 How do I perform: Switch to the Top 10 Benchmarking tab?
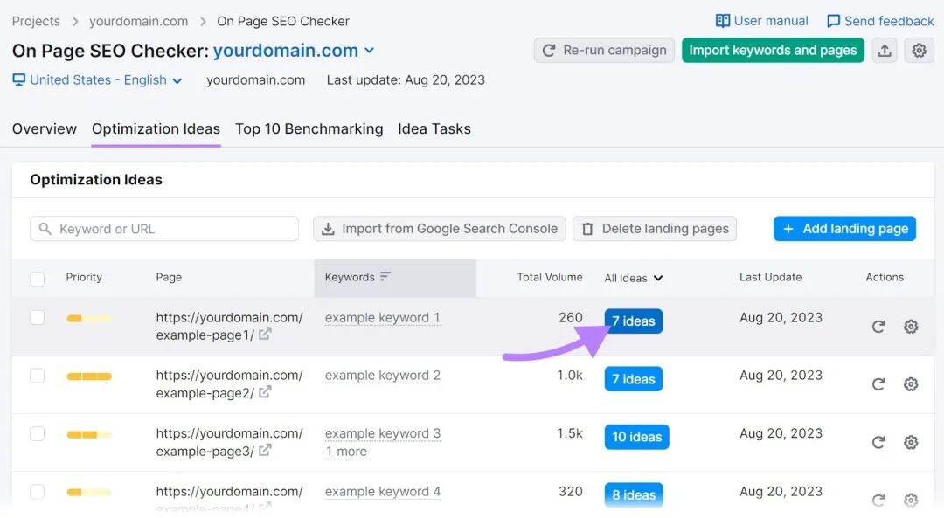[309, 129]
